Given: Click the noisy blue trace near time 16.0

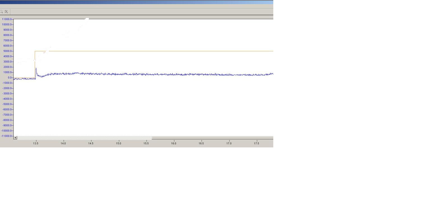Looking at the screenshot, I should pyautogui.click(x=174, y=75).
